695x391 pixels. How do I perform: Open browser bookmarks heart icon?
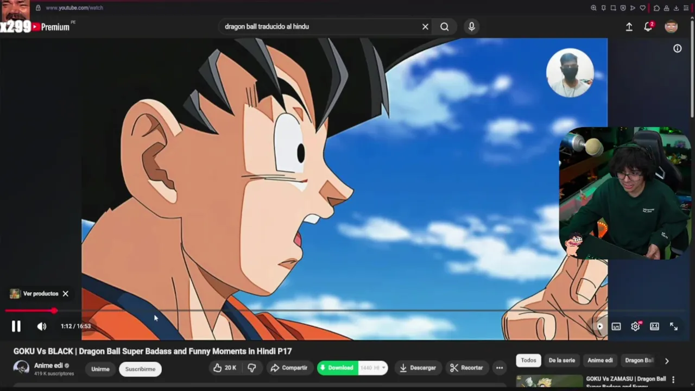tap(643, 8)
